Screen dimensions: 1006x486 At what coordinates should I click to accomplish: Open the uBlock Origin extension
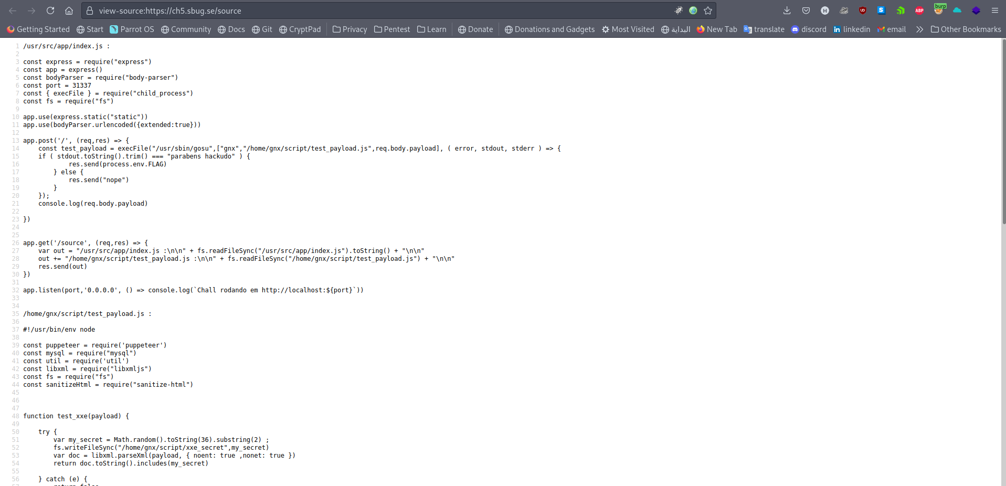click(x=863, y=10)
